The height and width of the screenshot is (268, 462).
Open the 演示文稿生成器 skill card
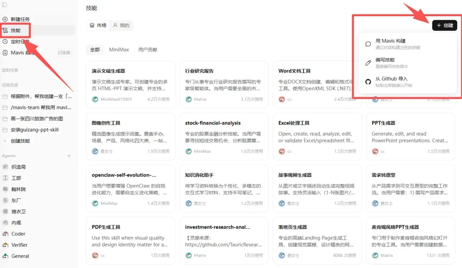coord(130,84)
